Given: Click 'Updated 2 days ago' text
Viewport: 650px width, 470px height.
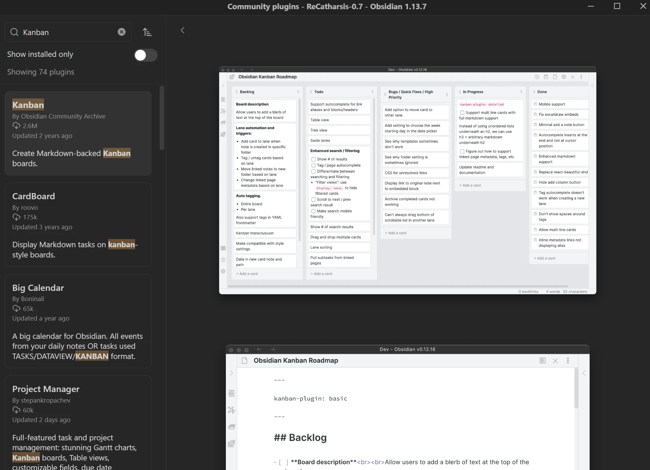Looking at the screenshot, I should click(41, 420).
